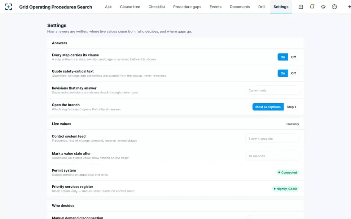This screenshot has width=351, height=219.
Task: Click the Superseded revisions description text
Action: click(95, 92)
